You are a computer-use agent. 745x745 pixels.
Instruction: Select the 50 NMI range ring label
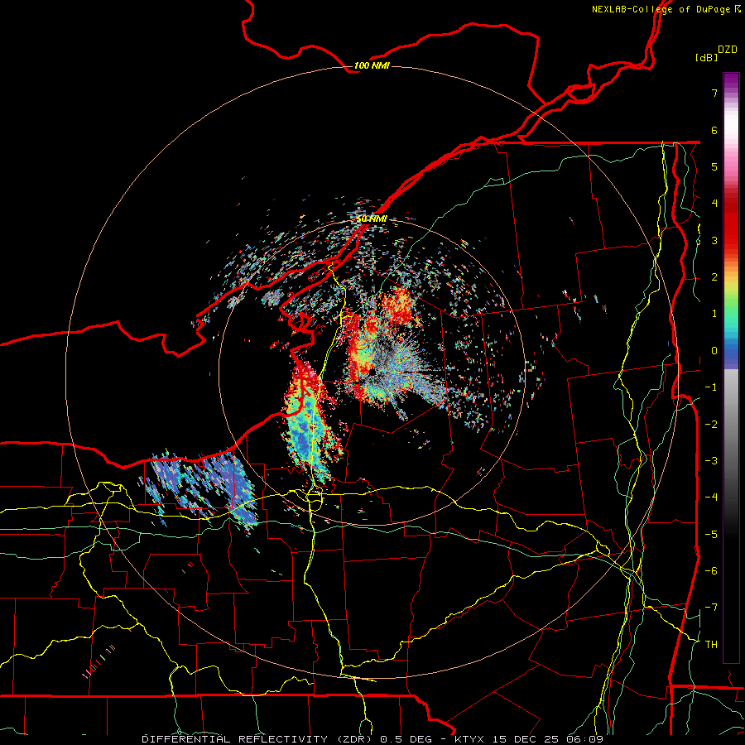372,219
